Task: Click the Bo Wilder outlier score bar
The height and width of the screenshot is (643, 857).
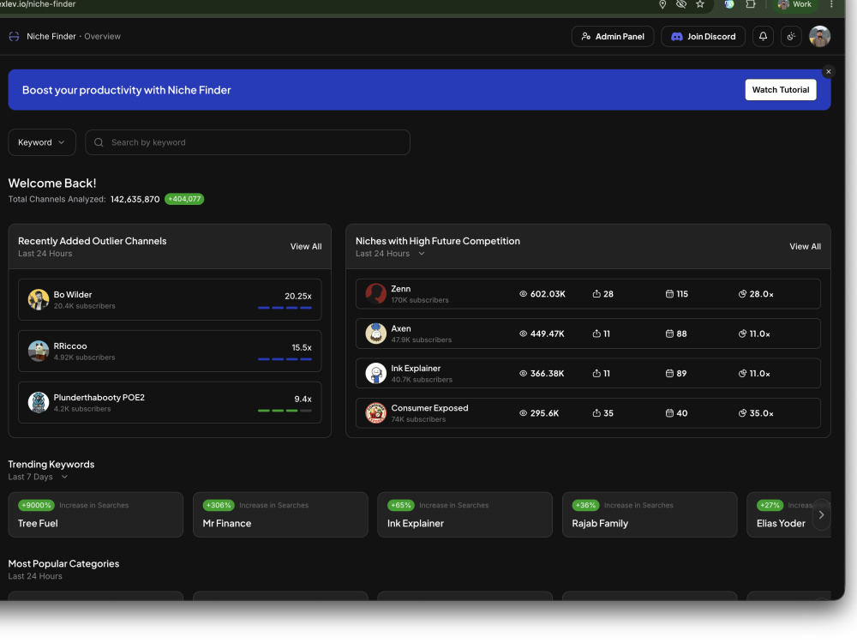Action: pos(285,308)
